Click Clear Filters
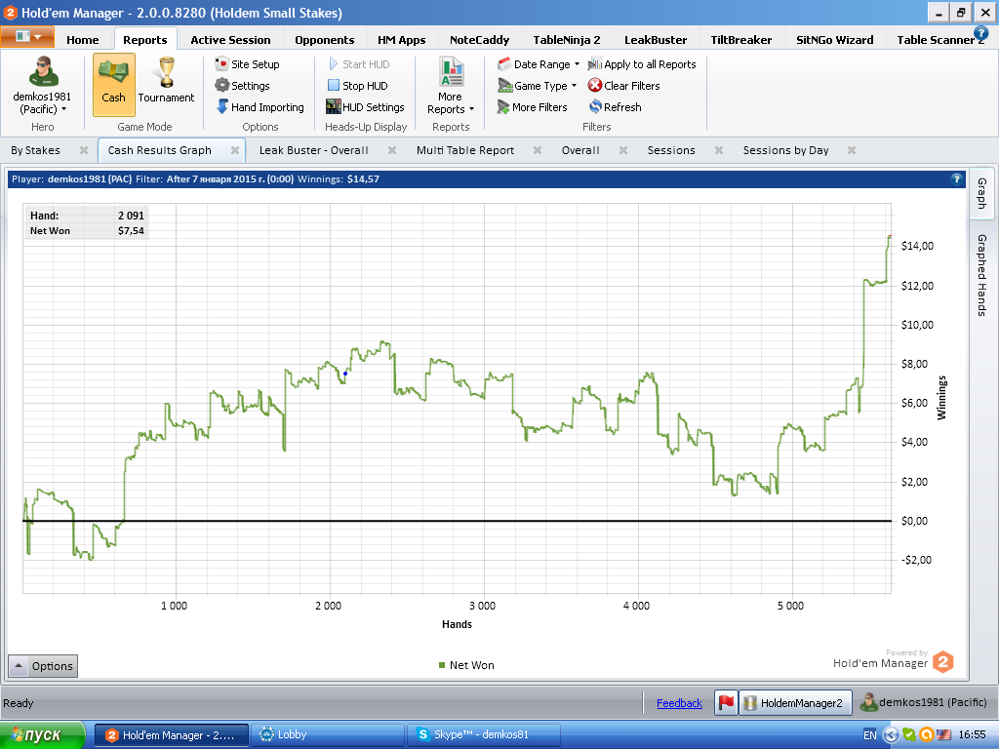The width and height of the screenshot is (999, 749). point(623,86)
